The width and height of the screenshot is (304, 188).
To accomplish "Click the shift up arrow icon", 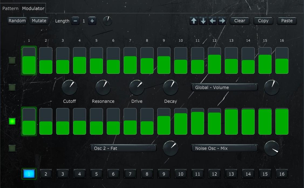I will (194, 21).
